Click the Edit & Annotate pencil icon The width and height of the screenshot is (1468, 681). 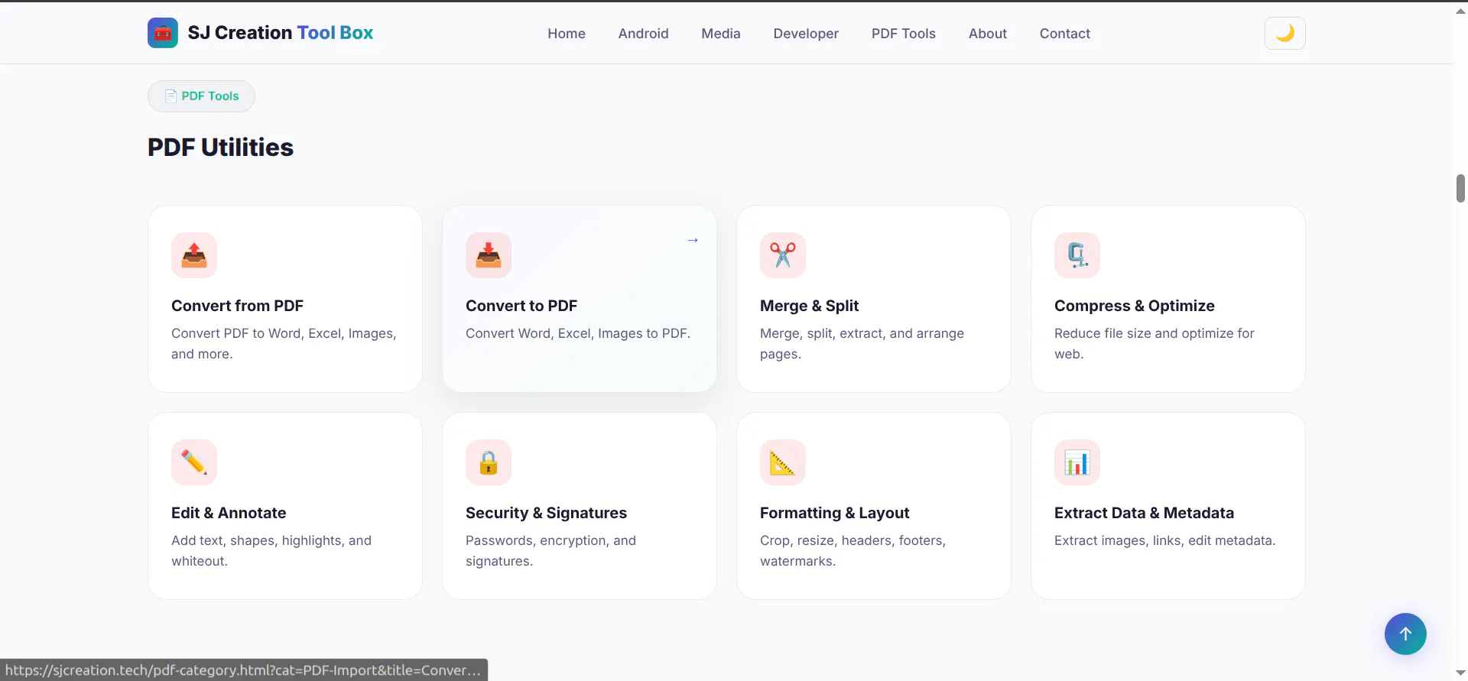pyautogui.click(x=194, y=462)
